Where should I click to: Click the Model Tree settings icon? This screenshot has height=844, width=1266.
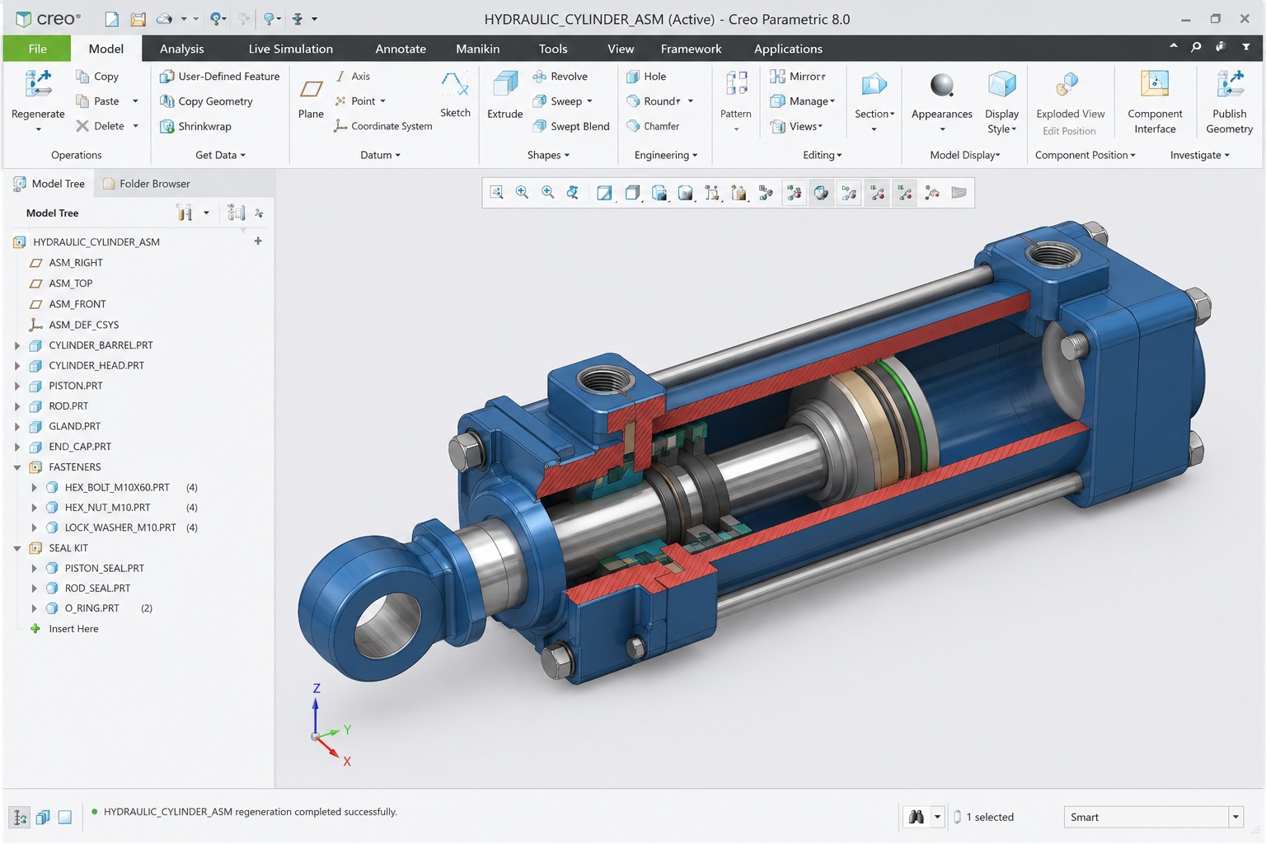tap(185, 213)
